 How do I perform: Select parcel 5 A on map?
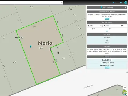click(x=74, y=15)
